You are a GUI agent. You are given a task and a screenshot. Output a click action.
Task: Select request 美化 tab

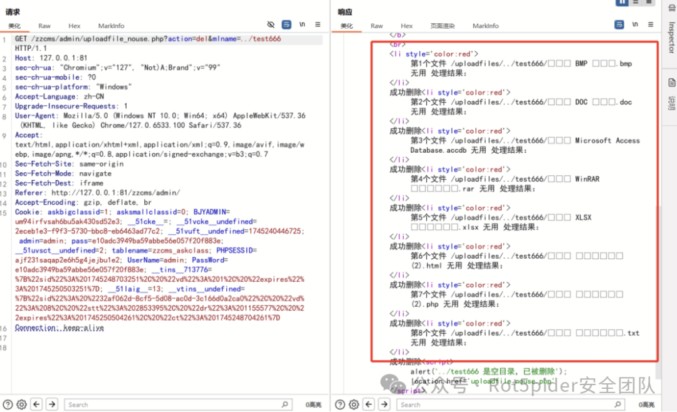(14, 26)
